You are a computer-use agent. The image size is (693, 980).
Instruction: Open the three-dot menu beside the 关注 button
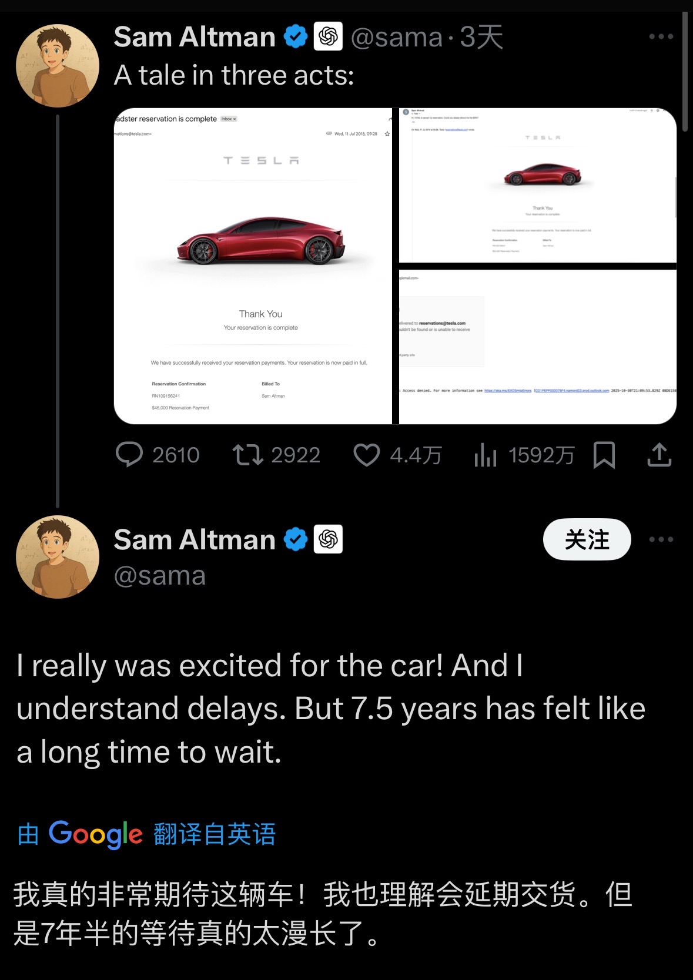coord(661,539)
